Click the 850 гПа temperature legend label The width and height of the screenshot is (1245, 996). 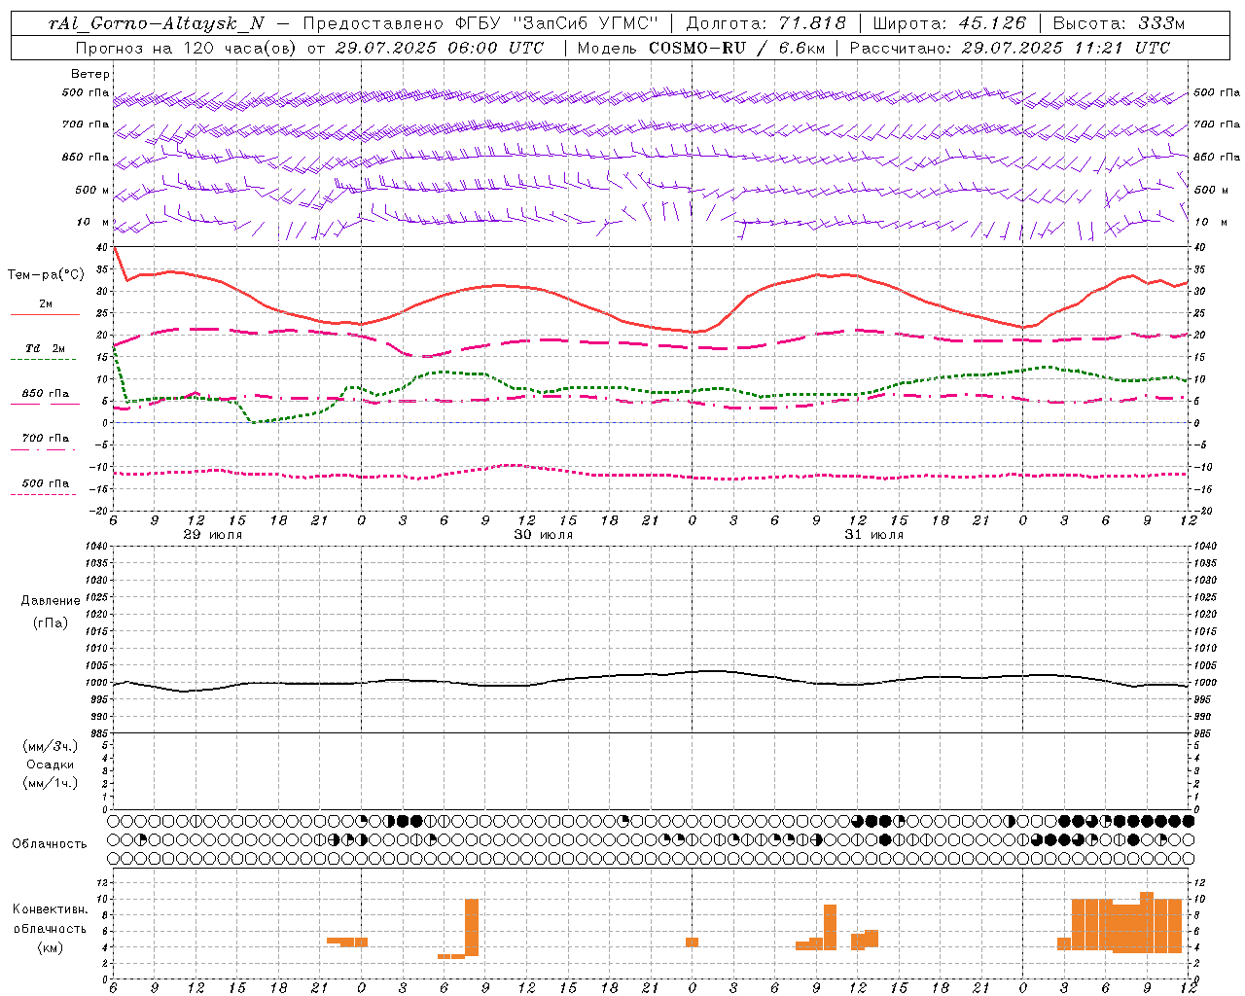coord(46,394)
